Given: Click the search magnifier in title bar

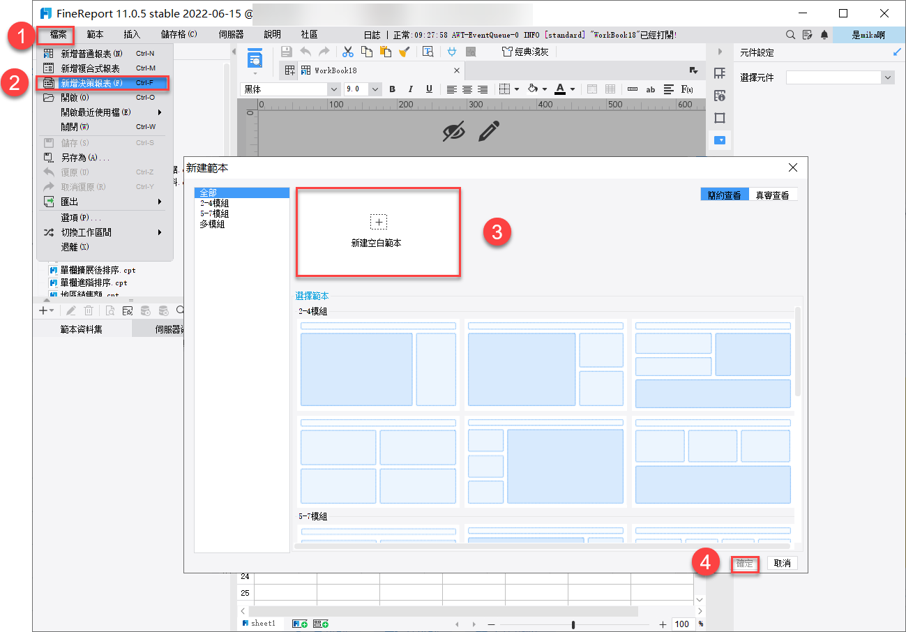Looking at the screenshot, I should pos(790,34).
